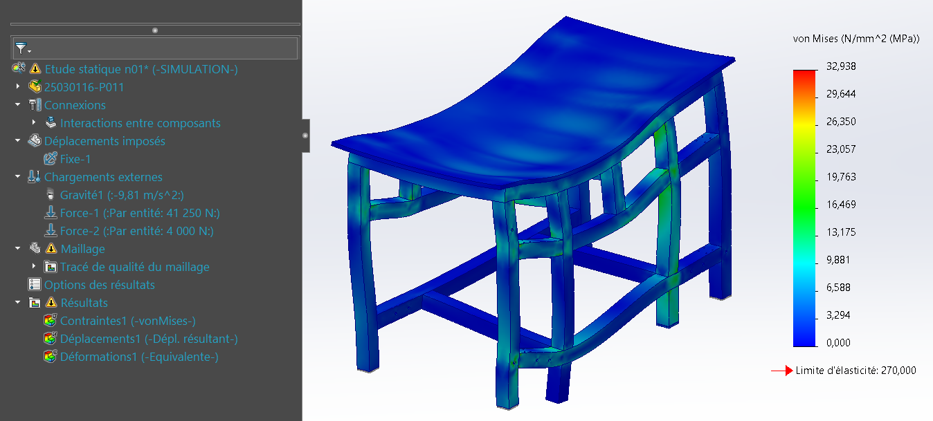This screenshot has height=421, width=933.
Task: Click the Options des résultats icon
Action: click(x=35, y=285)
